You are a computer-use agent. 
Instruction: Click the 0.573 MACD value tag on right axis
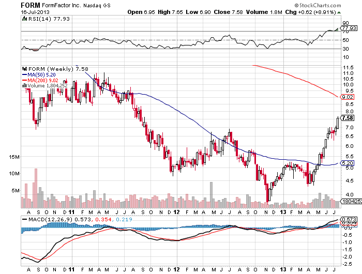(349, 219)
